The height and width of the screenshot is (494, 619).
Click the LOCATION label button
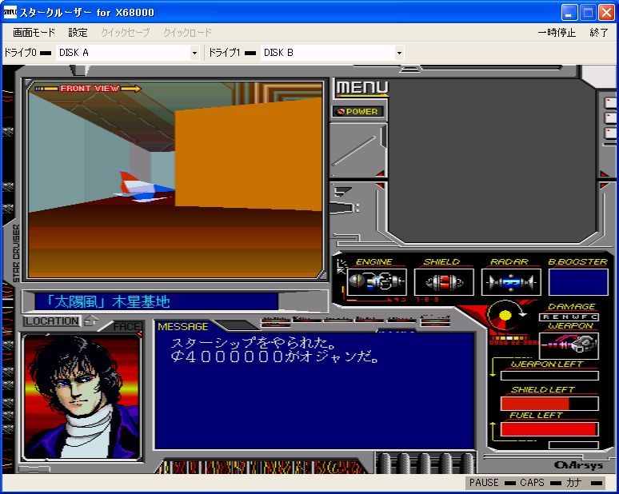pos(52,321)
